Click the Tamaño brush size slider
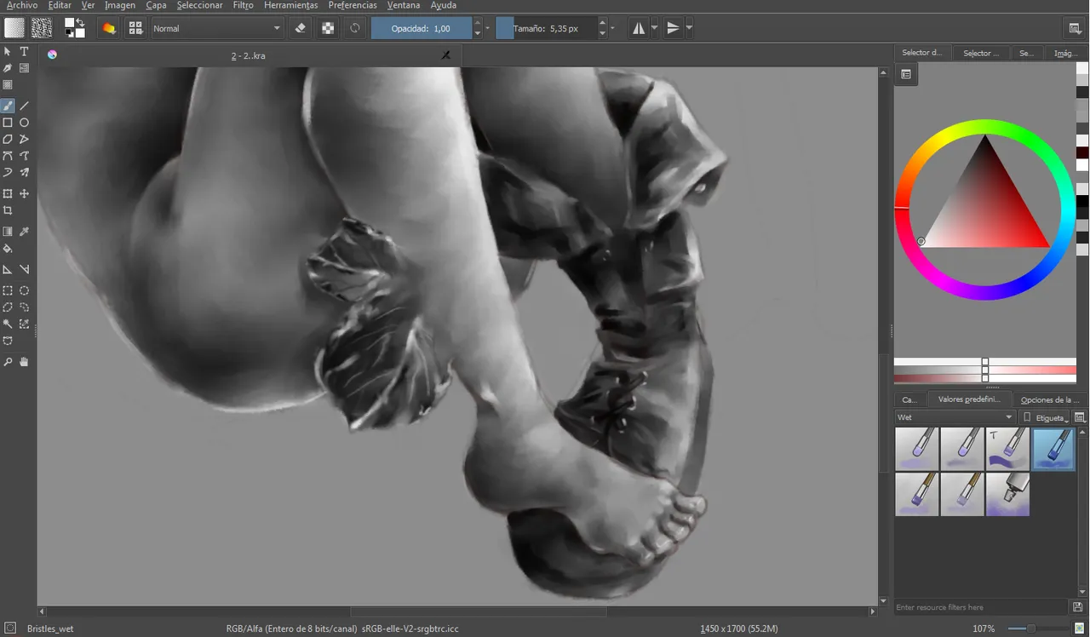1090x637 pixels. 546,28
